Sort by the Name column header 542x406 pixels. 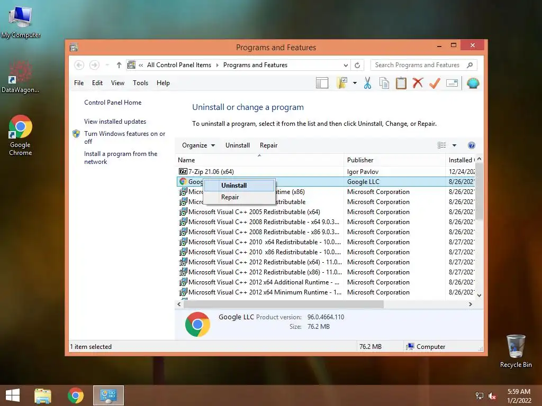point(259,160)
